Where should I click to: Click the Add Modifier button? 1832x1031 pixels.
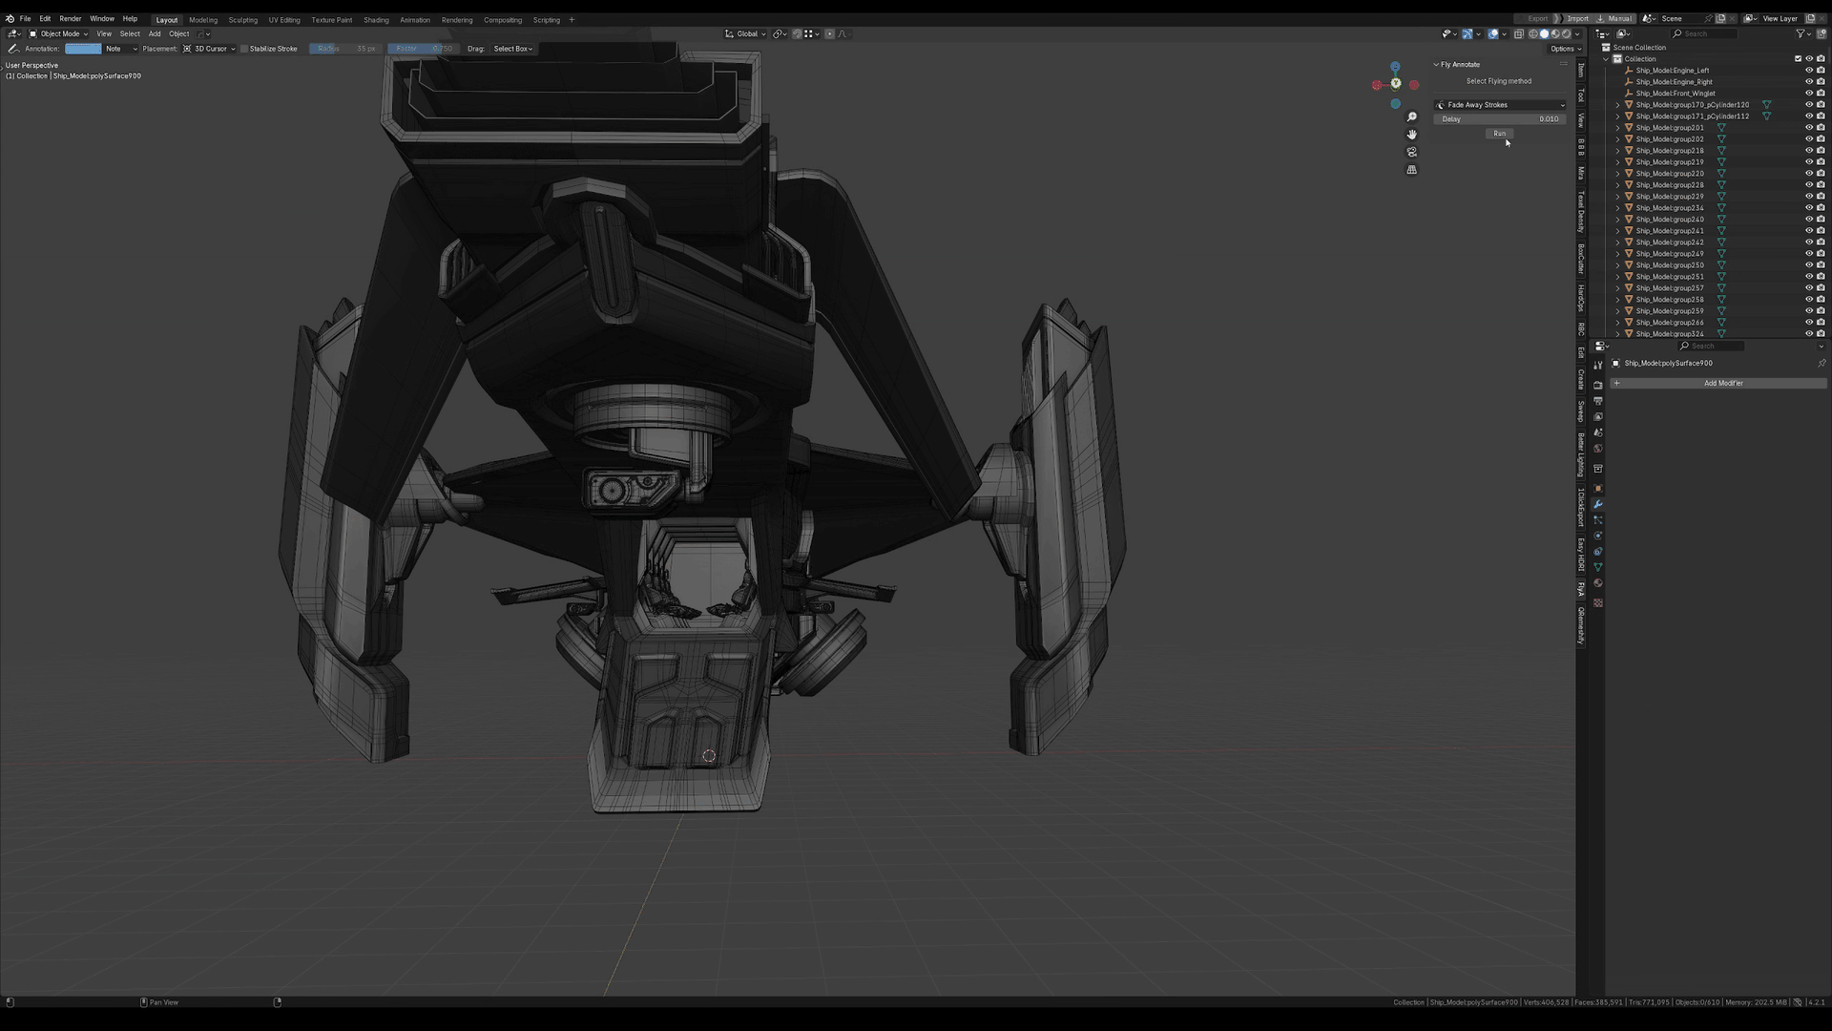pyautogui.click(x=1722, y=383)
